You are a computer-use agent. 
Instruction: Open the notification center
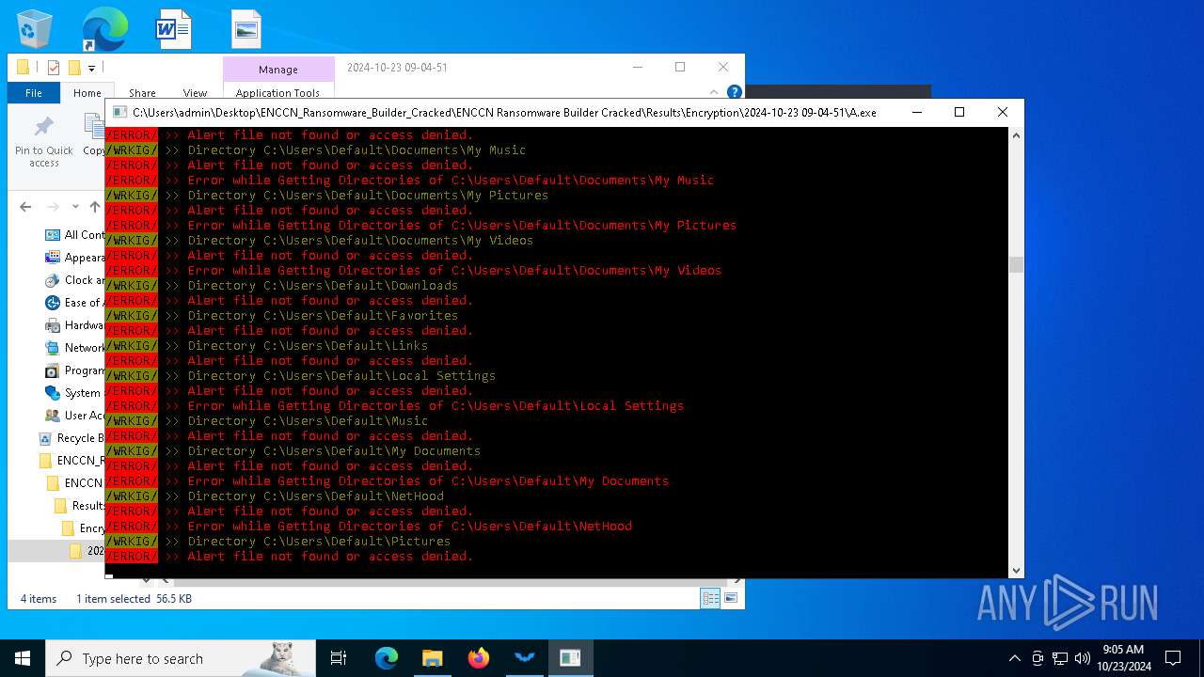tap(1173, 658)
